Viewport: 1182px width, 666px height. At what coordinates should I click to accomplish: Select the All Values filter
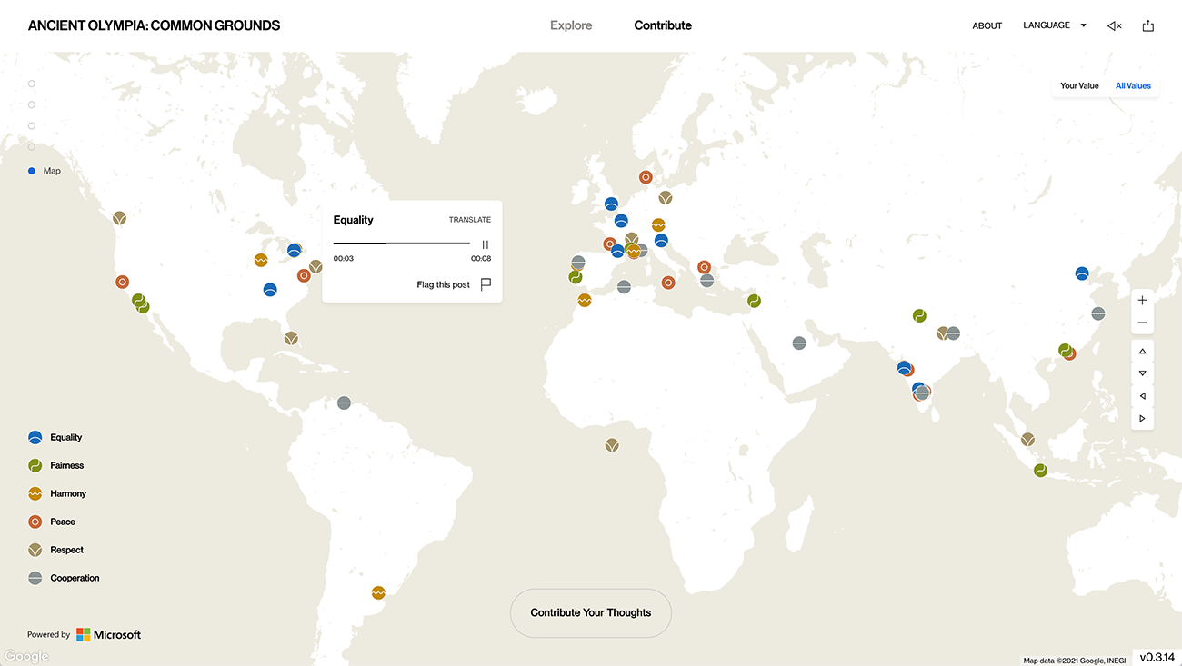(x=1133, y=86)
